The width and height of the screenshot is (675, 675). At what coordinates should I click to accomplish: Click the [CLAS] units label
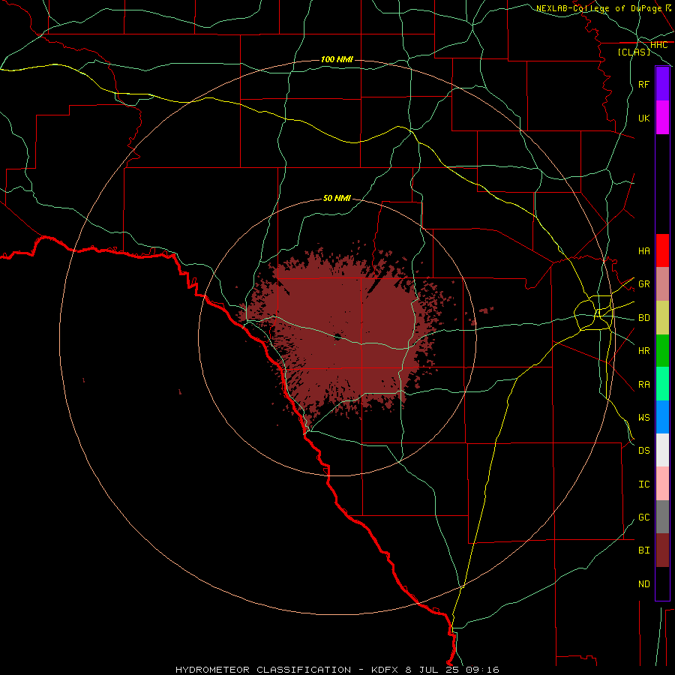(x=634, y=52)
